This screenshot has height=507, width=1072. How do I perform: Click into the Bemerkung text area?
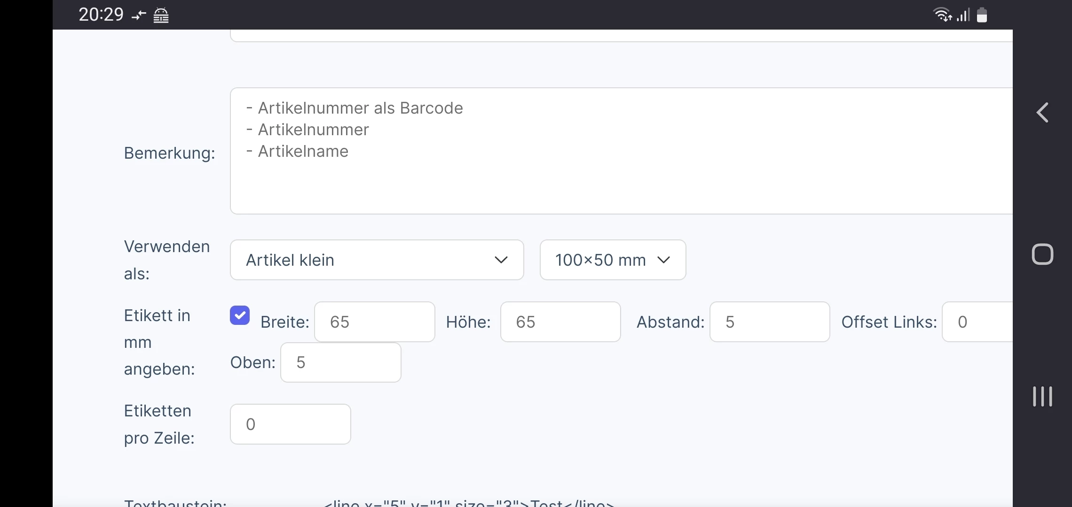click(x=621, y=151)
